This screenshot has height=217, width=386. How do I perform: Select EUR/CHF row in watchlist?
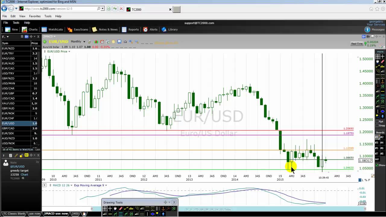pos(20,118)
